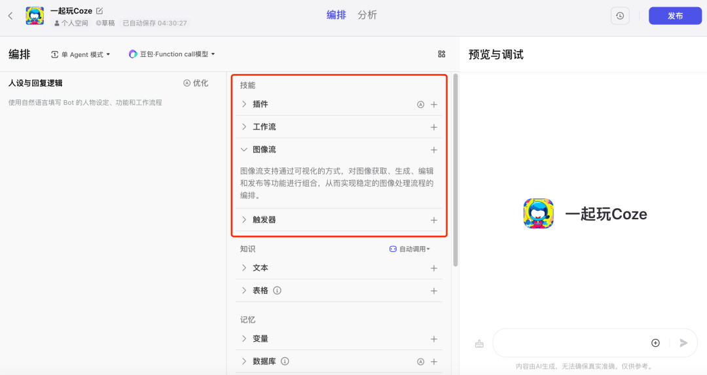707x375 pixels.
Task: Click 优化 to optimize the prompt
Action: 196,83
